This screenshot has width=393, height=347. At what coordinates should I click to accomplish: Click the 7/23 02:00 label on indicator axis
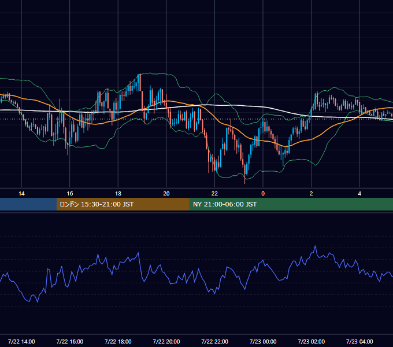click(312, 341)
